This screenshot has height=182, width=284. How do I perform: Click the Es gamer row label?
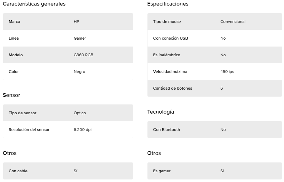pos(162,171)
